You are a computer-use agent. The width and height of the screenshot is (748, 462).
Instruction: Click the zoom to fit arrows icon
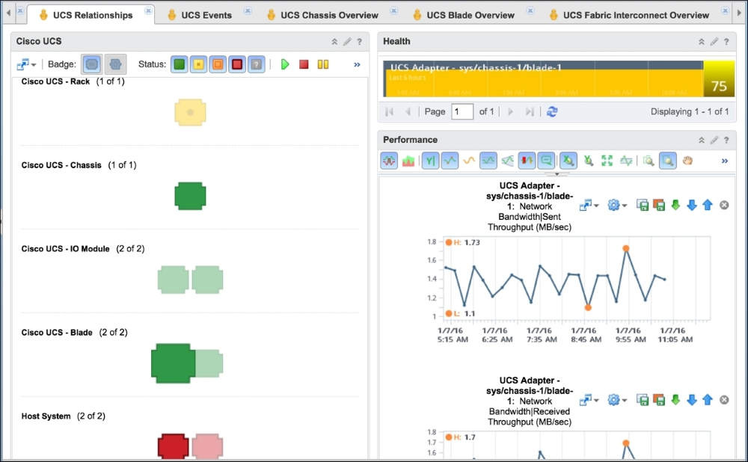point(607,161)
